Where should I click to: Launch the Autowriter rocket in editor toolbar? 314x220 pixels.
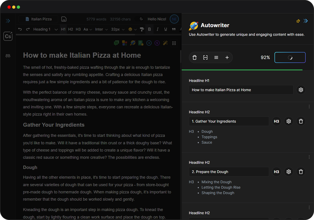click(x=133, y=43)
